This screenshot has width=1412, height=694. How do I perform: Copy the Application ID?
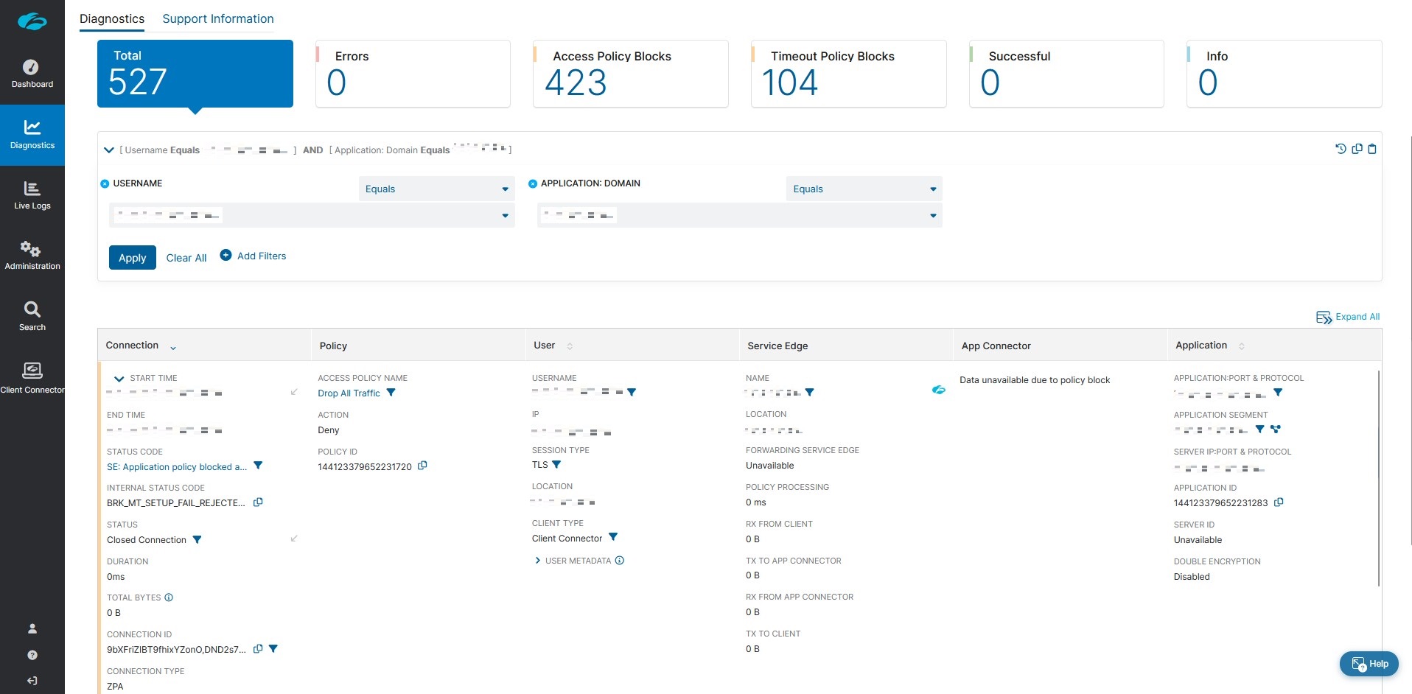click(1279, 502)
